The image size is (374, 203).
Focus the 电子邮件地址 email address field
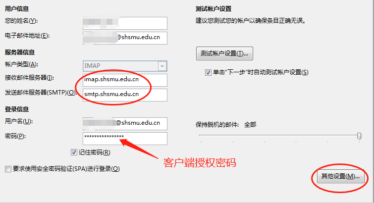click(125, 38)
